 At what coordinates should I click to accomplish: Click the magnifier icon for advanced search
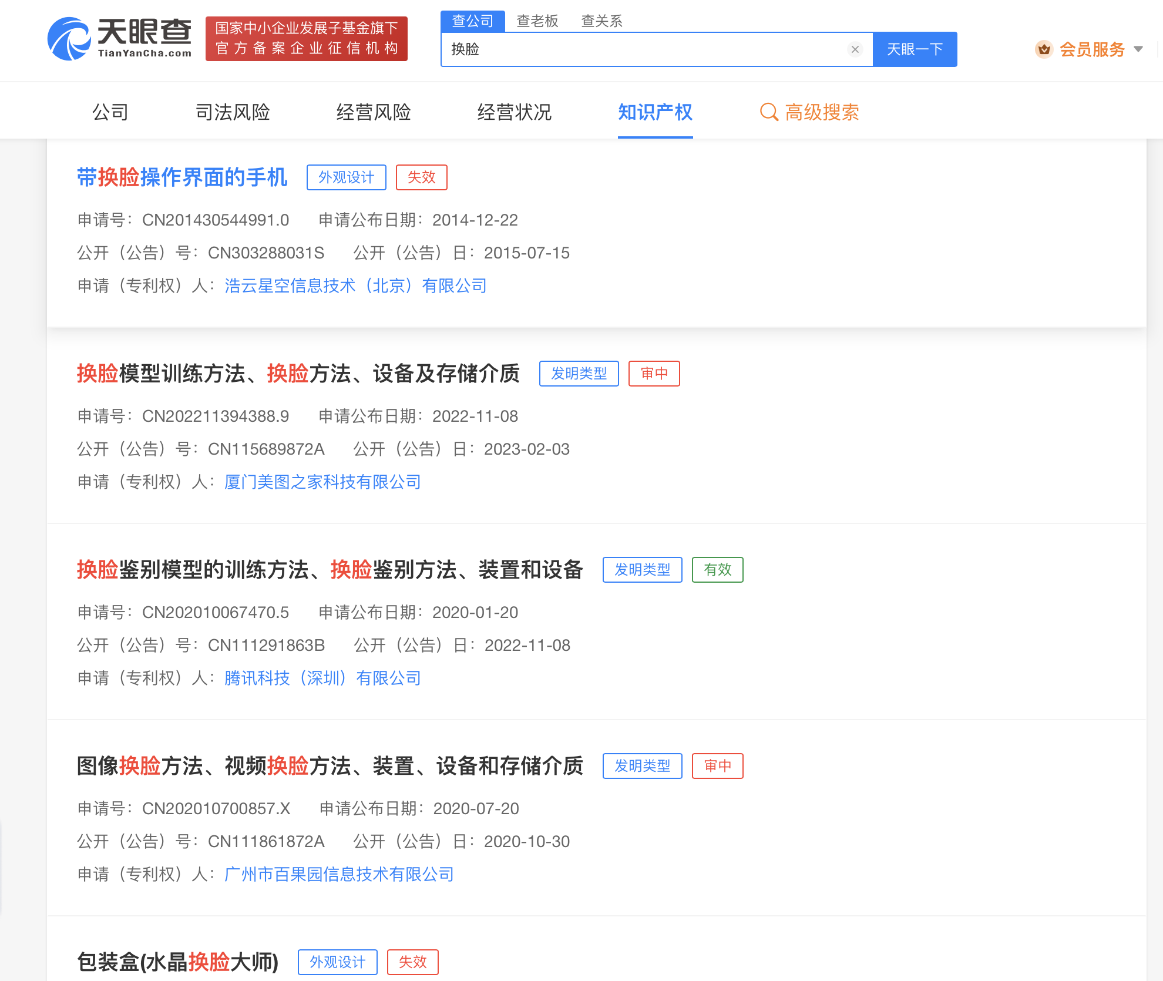(x=768, y=112)
